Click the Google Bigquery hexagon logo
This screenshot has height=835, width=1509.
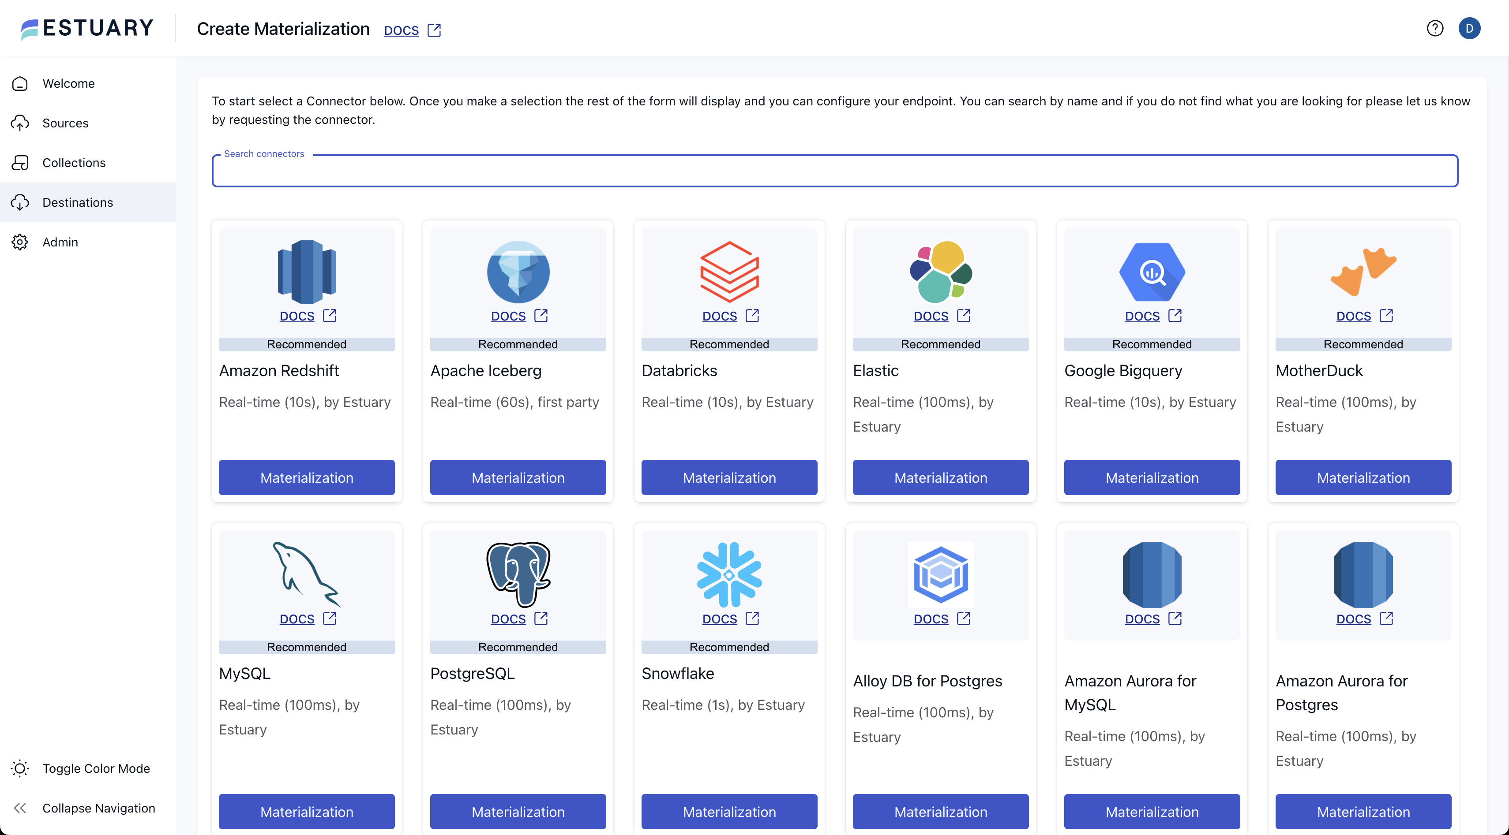pyautogui.click(x=1152, y=272)
